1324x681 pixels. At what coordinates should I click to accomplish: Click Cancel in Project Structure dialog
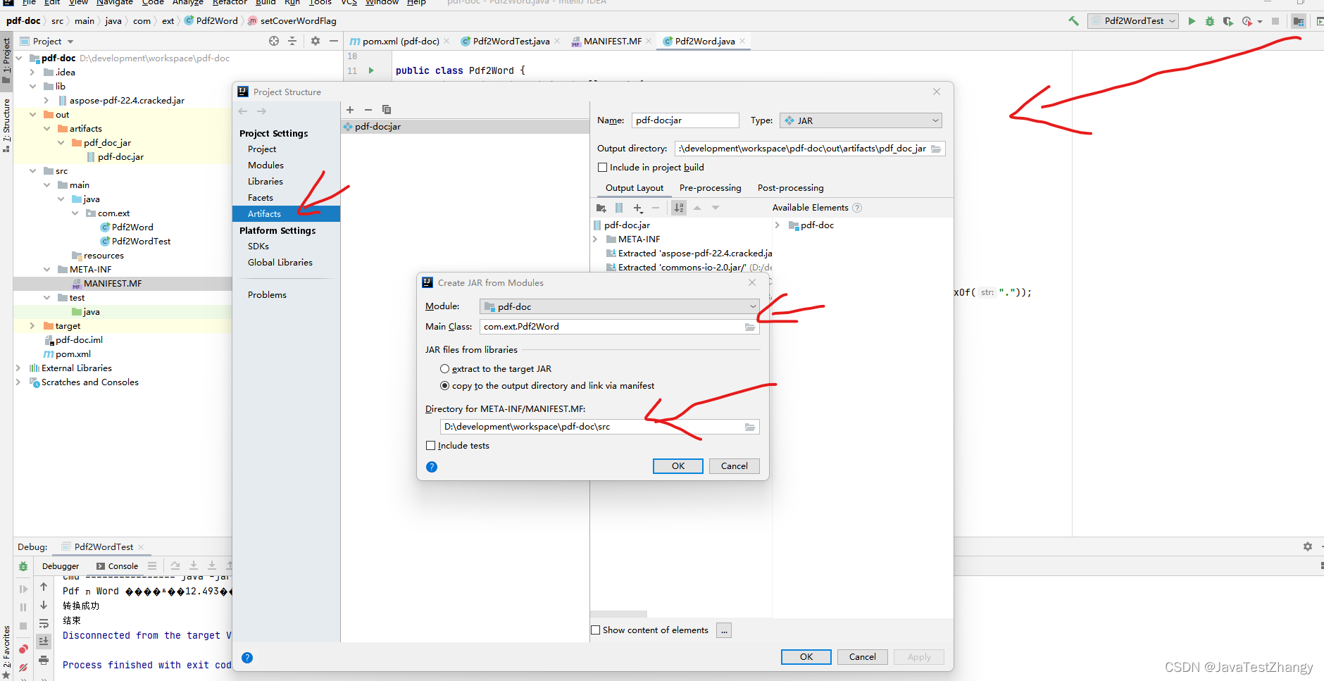(862, 657)
